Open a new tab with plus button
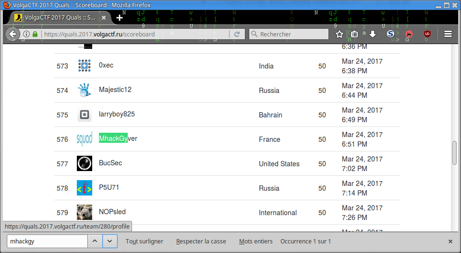The height and width of the screenshot is (253, 461). (120, 18)
